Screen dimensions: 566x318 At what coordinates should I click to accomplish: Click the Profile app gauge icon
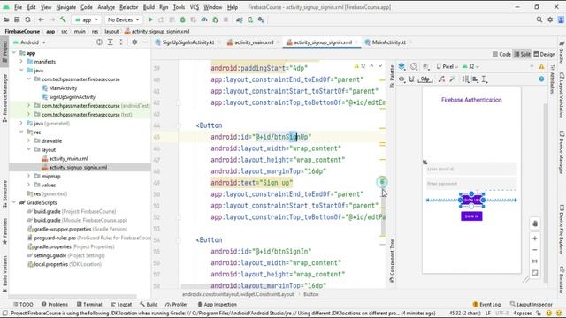click(204, 19)
